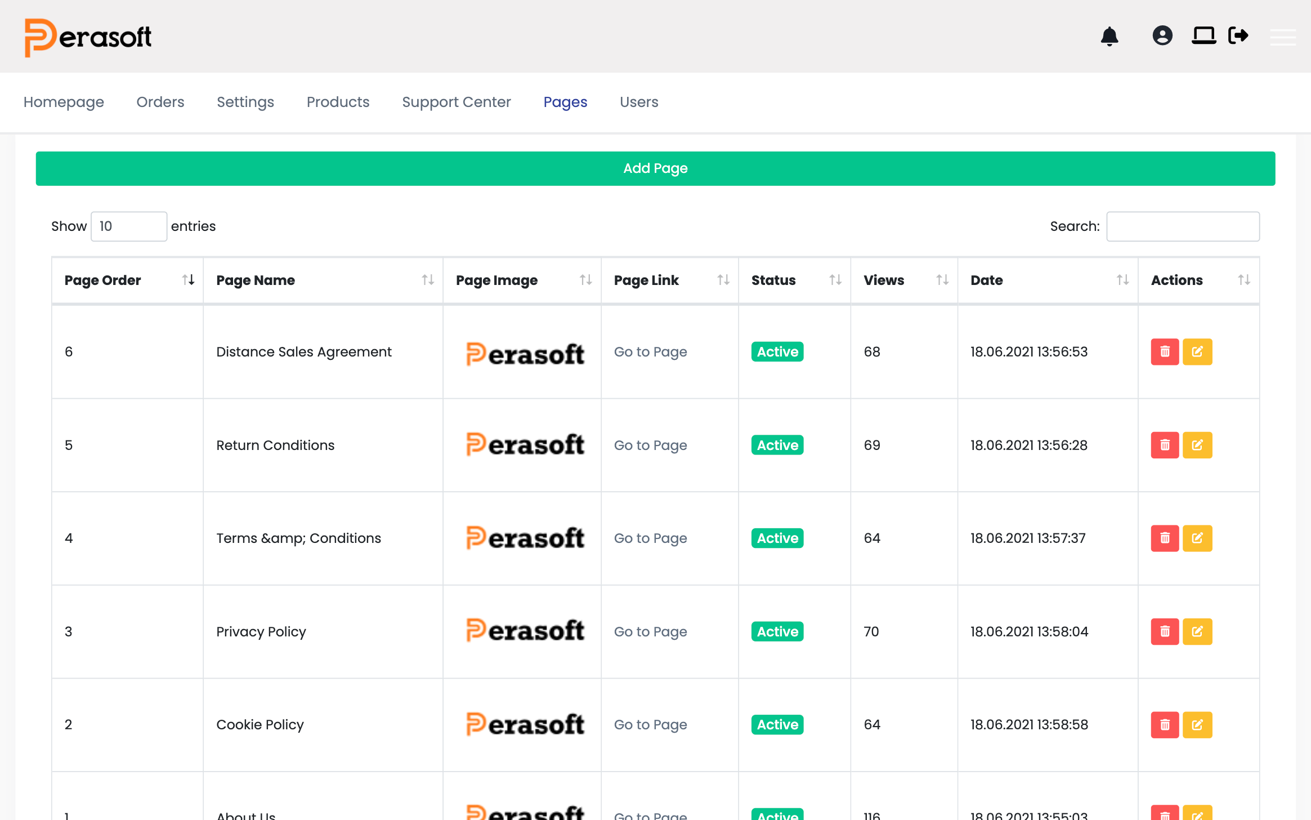The height and width of the screenshot is (820, 1311).
Task: Open the user profile icon
Action: point(1162,35)
